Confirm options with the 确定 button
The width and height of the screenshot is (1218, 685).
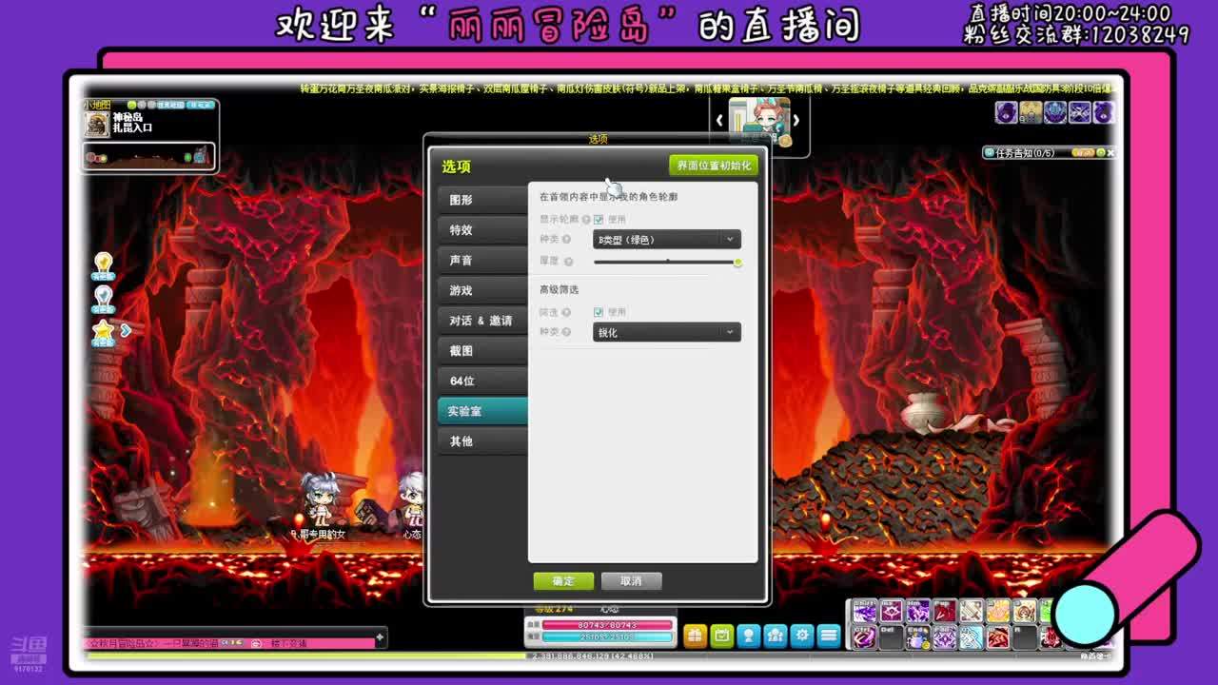pos(563,581)
